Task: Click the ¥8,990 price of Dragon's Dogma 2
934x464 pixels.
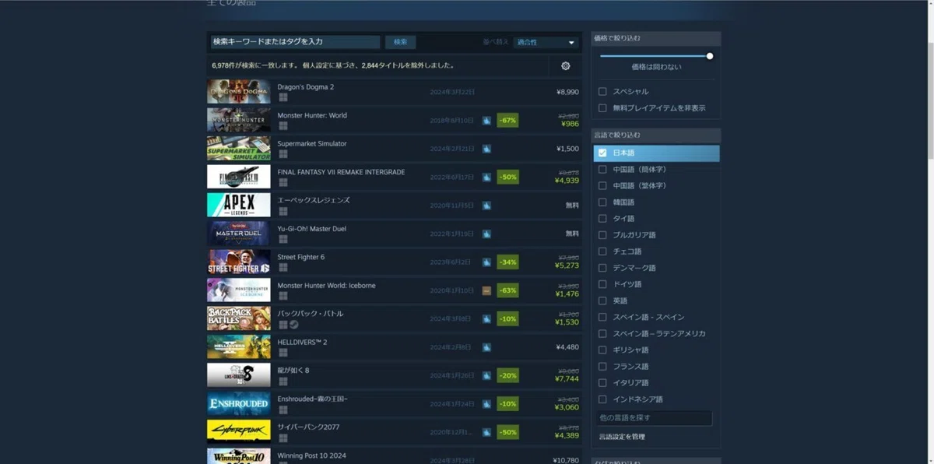Action: click(567, 92)
